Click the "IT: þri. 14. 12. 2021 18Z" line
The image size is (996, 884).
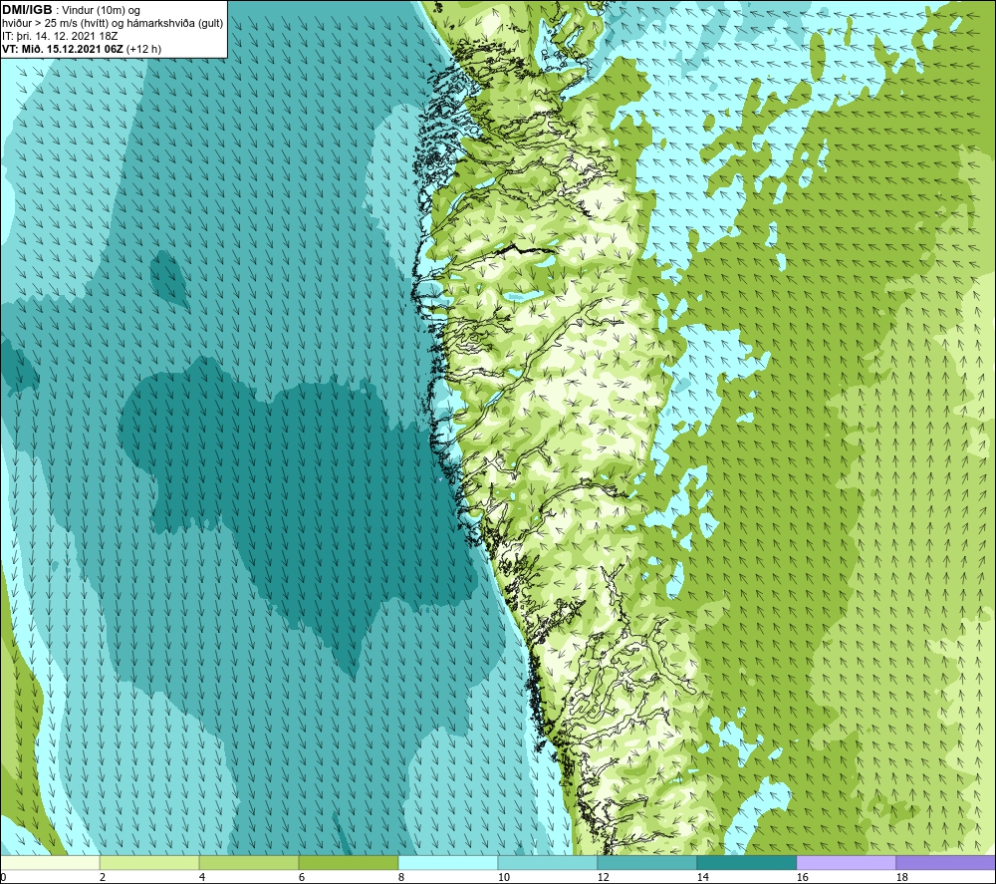(x=60, y=36)
